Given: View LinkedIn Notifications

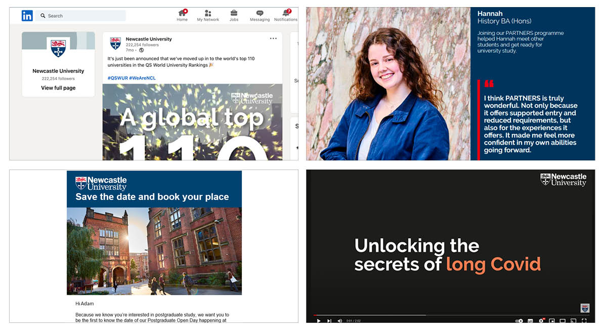Looking at the screenshot, I should [x=285, y=16].
